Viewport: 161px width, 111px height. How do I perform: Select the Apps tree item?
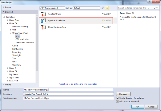(x=18, y=36)
